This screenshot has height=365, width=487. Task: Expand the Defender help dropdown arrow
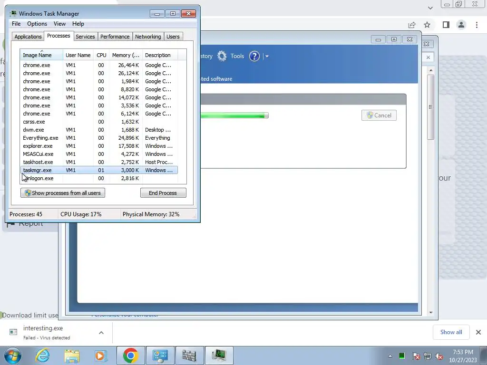(267, 57)
